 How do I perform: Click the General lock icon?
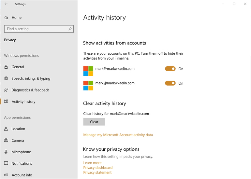click(x=6, y=67)
